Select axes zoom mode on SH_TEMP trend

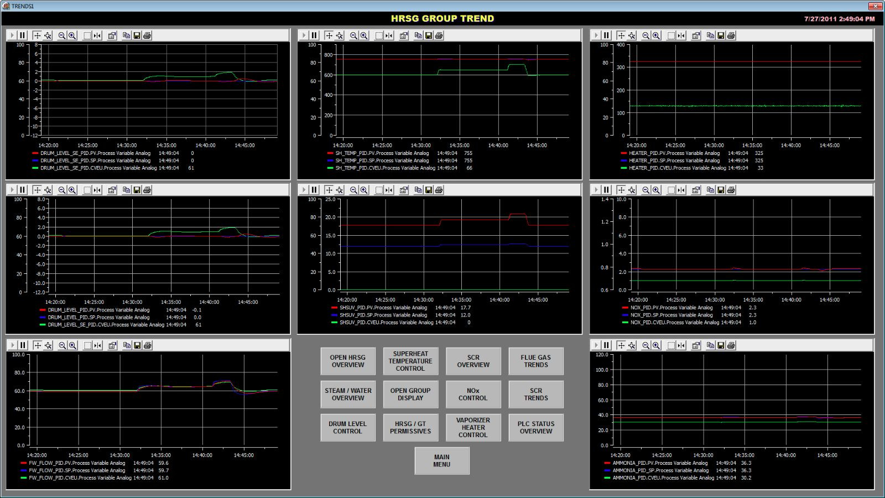[340, 35]
